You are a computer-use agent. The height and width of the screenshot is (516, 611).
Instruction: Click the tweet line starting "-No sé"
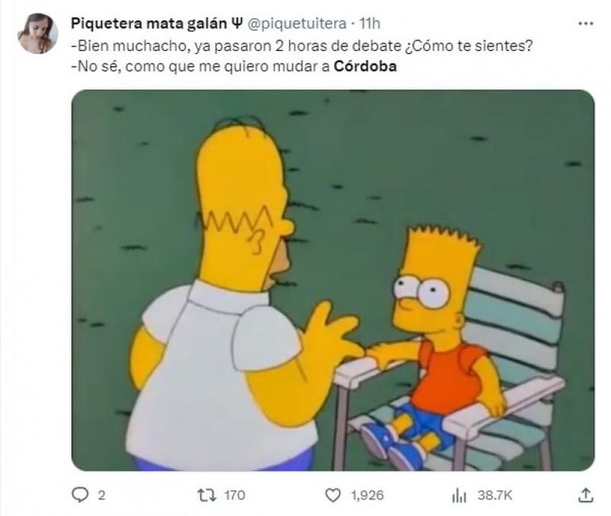pyautogui.click(x=234, y=67)
